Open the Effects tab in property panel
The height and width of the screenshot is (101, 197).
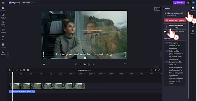click(x=193, y=32)
